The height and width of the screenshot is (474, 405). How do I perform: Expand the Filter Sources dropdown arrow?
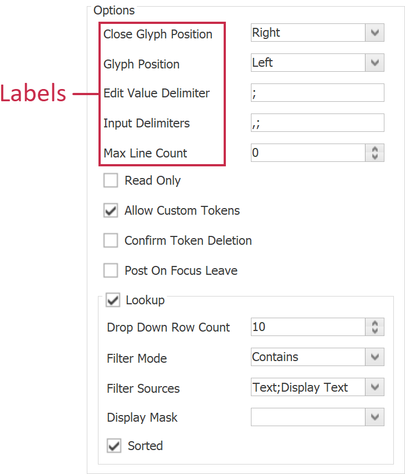tap(374, 387)
